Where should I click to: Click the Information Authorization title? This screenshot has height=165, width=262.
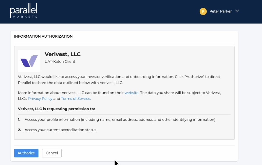[x=43, y=36]
